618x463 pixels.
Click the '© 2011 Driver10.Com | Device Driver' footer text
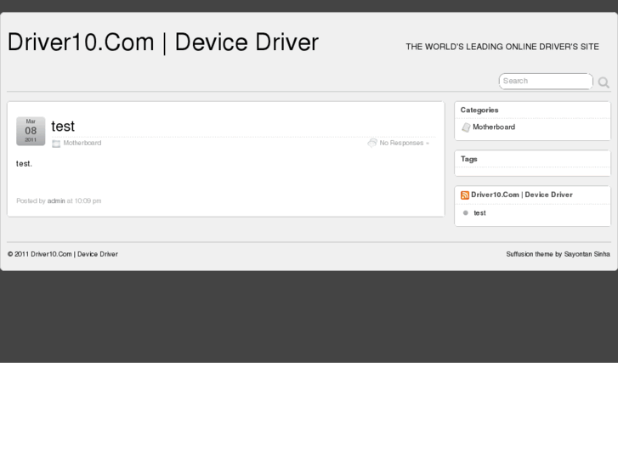tap(63, 254)
